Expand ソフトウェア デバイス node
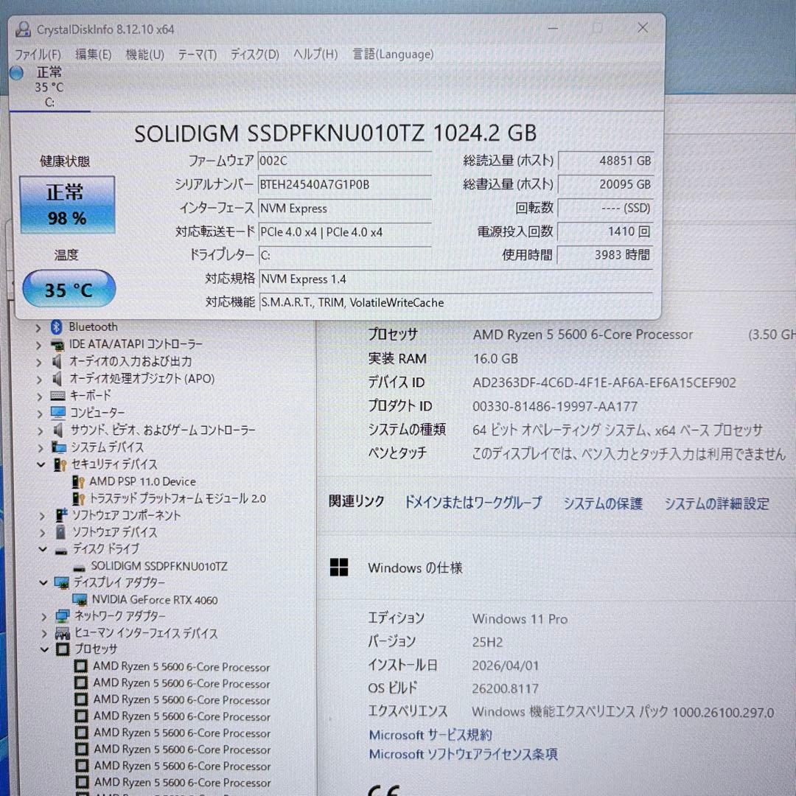Image resolution: width=796 pixels, height=796 pixels. pyautogui.click(x=43, y=533)
